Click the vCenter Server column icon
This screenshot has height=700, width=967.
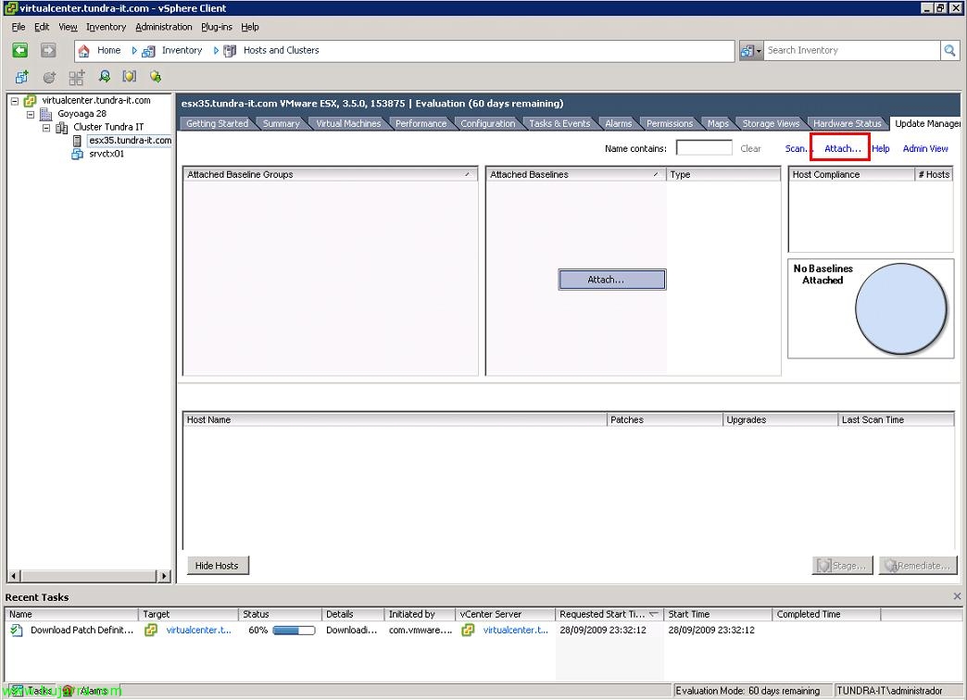468,631
